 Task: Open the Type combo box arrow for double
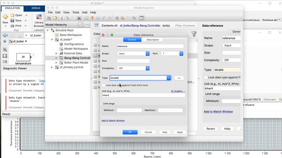click(x=169, y=78)
